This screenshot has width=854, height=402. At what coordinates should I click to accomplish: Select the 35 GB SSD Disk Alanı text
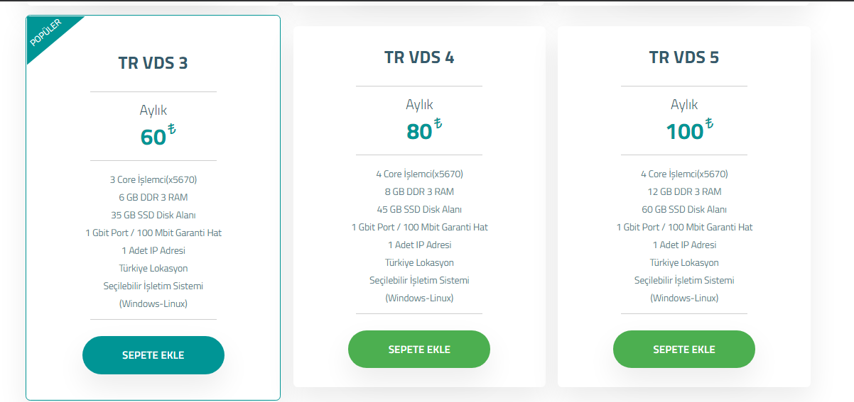(x=153, y=215)
